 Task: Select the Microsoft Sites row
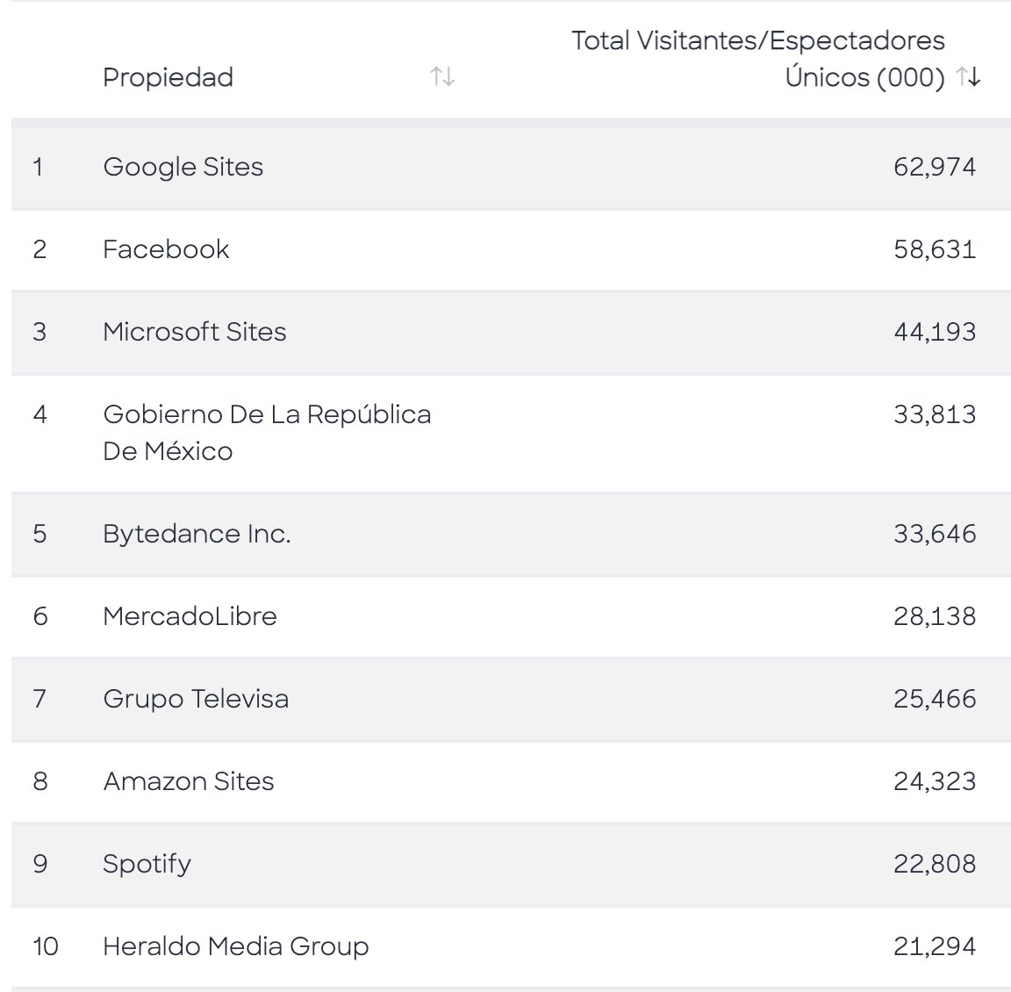click(x=511, y=332)
